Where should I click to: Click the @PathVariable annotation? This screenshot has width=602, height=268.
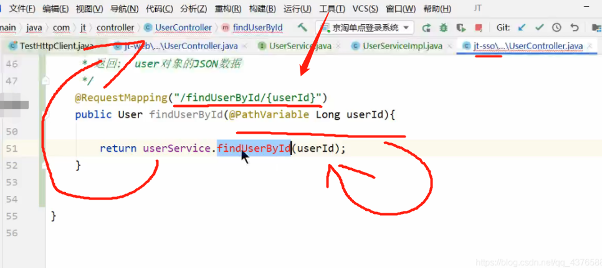tap(269, 114)
